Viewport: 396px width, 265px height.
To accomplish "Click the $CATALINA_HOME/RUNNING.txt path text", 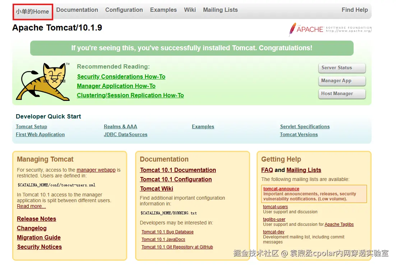I will tap(169, 213).
